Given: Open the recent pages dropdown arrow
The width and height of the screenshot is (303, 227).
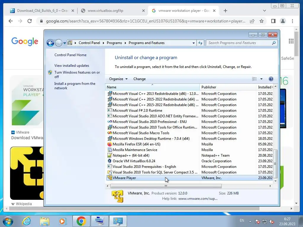Looking at the screenshot, I should pyautogui.click(x=65, y=43).
